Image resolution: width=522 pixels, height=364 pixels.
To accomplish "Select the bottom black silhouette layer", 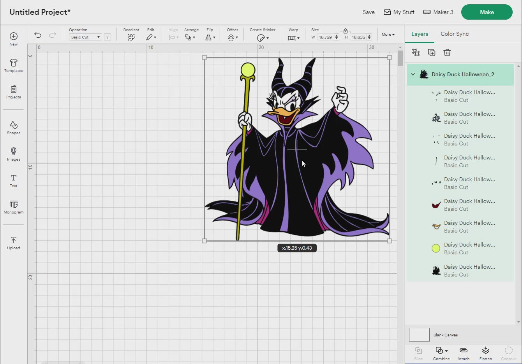I will 460,271.
